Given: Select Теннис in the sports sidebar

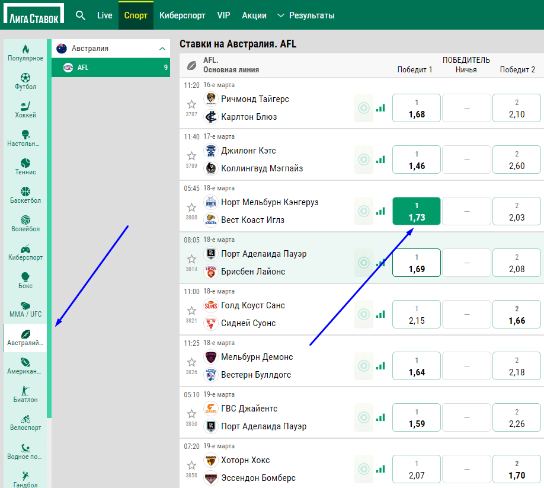Looking at the screenshot, I should point(25,167).
